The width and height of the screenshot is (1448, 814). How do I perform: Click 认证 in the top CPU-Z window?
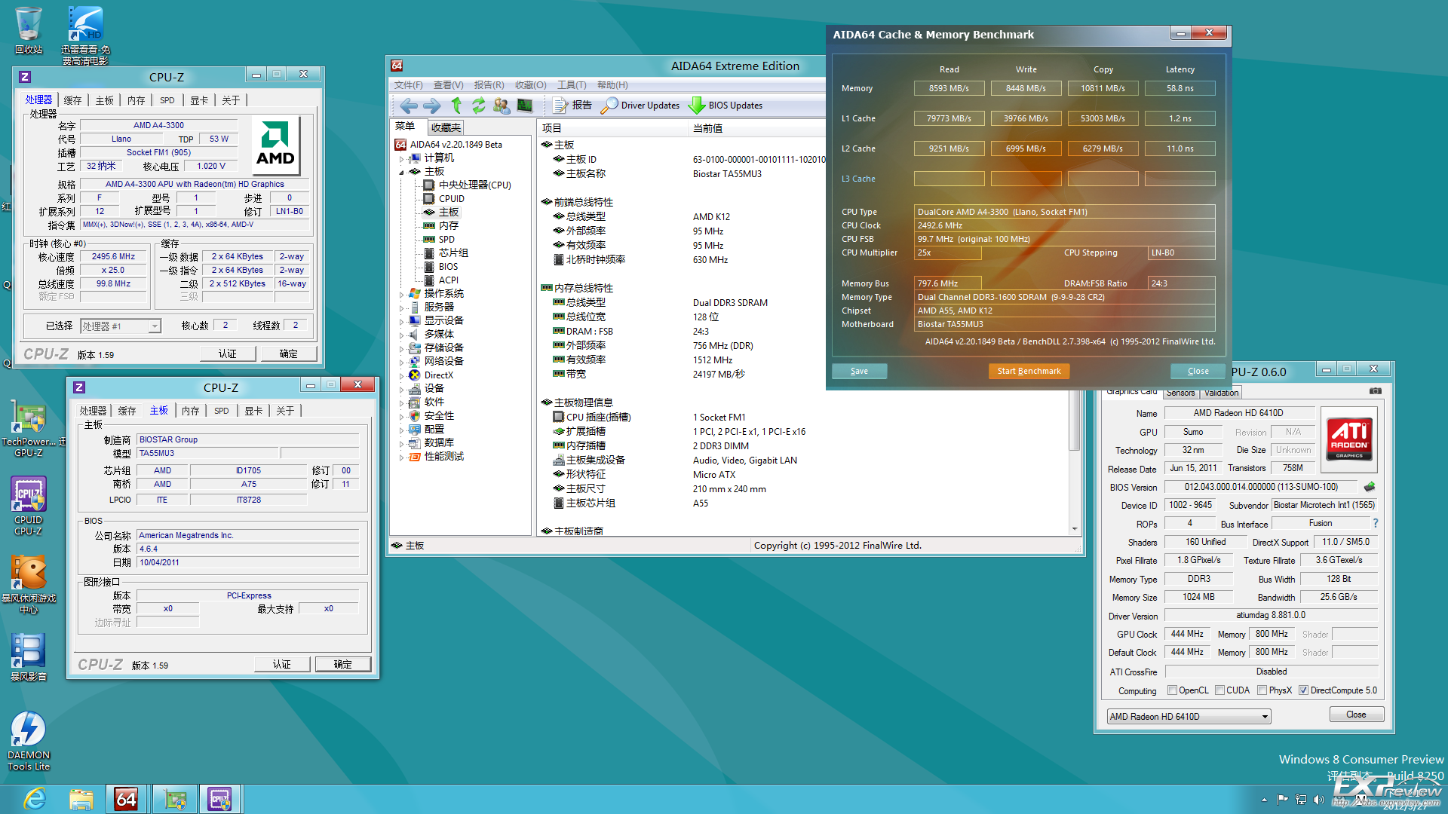pyautogui.click(x=228, y=353)
